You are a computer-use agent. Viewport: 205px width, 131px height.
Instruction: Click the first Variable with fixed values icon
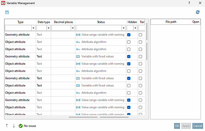click(x=78, y=56)
